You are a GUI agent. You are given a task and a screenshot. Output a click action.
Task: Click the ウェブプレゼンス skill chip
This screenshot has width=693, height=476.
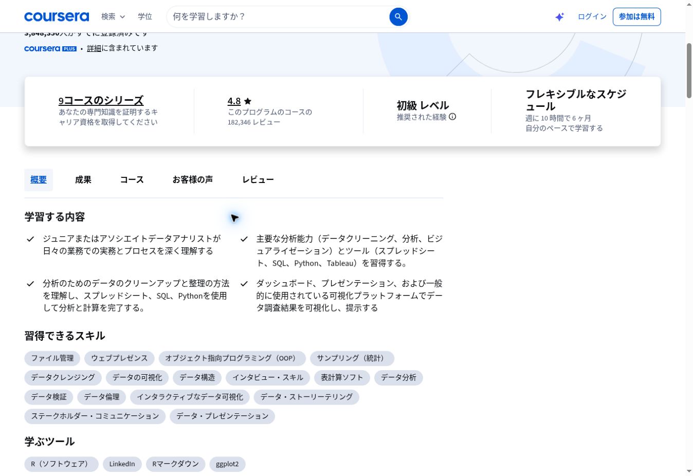pyautogui.click(x=119, y=358)
